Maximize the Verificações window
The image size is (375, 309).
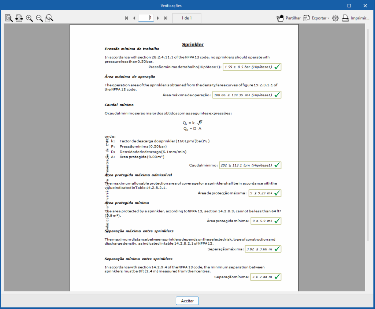point(349,5)
